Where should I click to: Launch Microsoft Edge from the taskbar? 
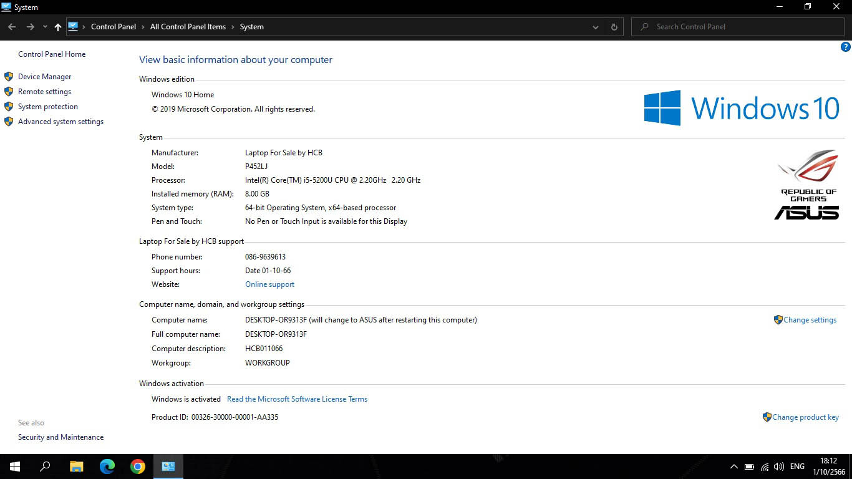coord(107,467)
